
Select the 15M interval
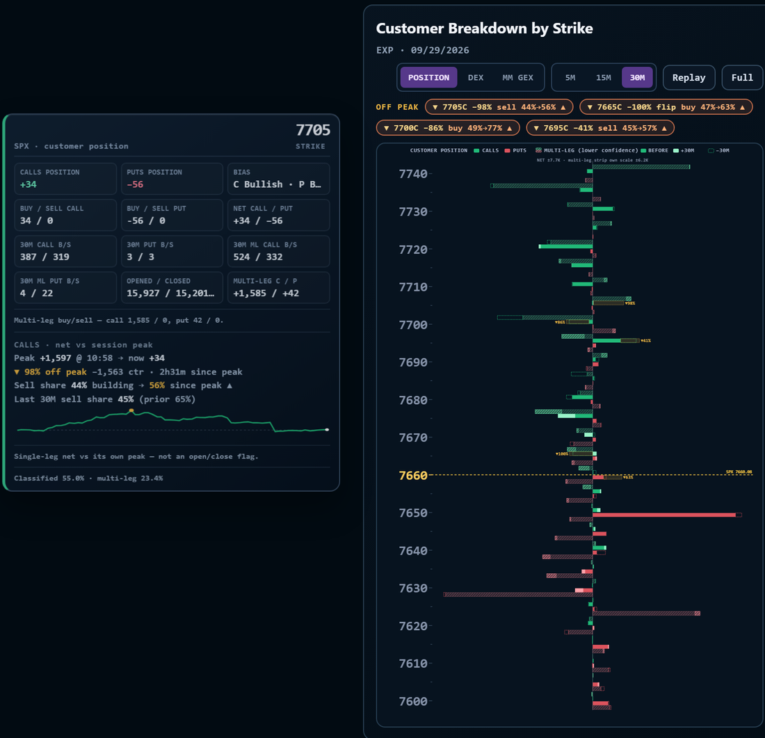[603, 78]
